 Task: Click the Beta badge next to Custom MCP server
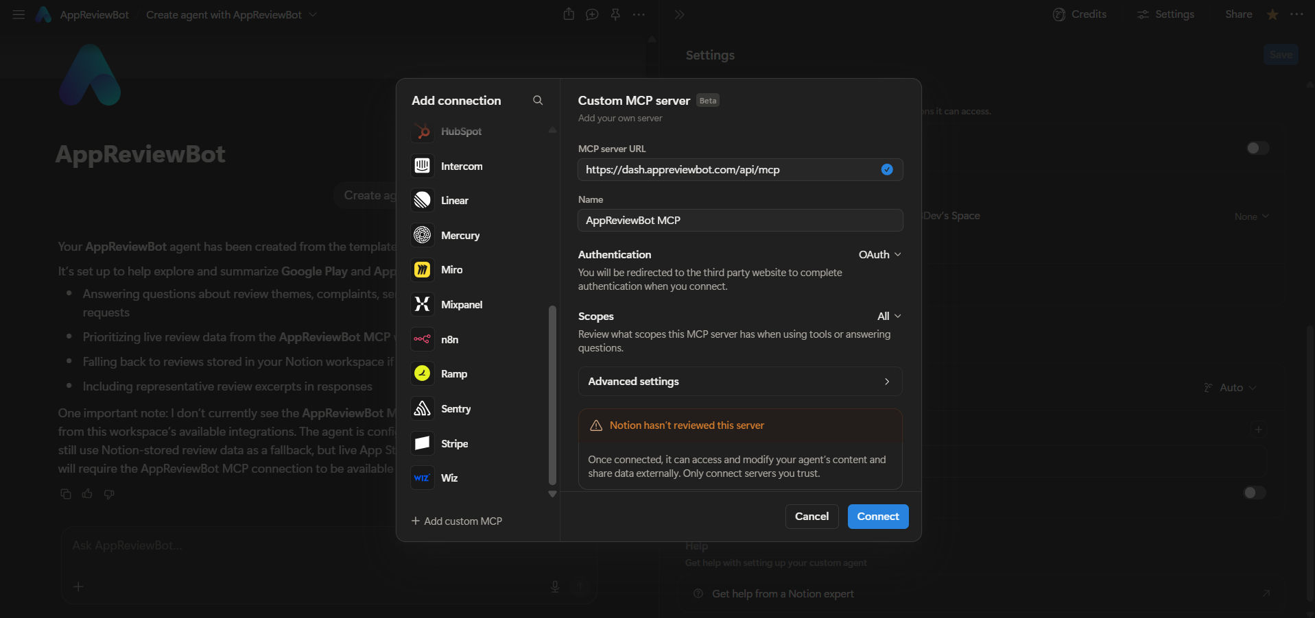[x=708, y=101]
